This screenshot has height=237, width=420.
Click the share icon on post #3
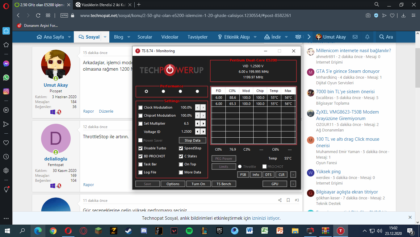[x=280, y=200]
